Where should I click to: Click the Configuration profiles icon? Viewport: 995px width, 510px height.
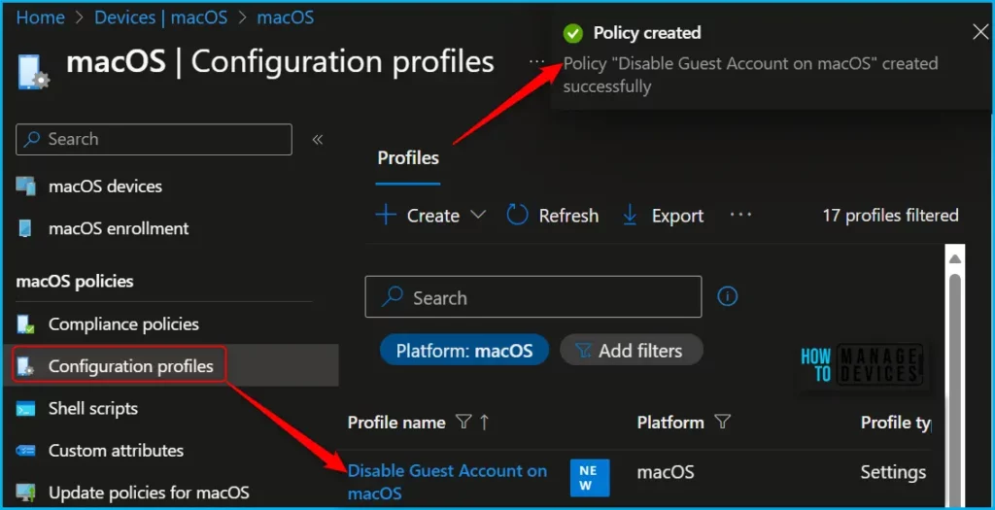pyautogui.click(x=25, y=366)
